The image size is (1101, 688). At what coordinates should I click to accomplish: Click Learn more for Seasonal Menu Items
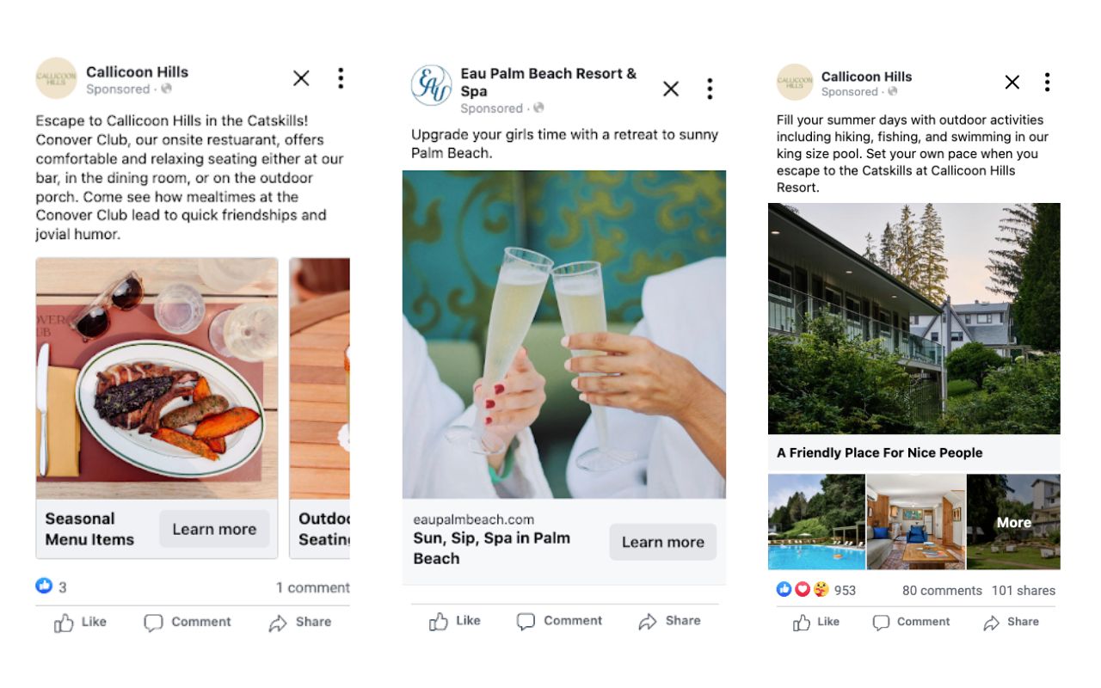[x=214, y=530]
